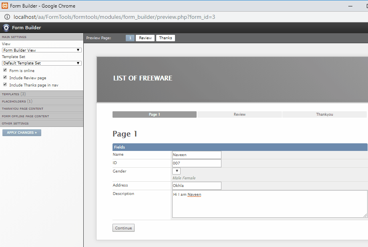Screen dimensions: 368x247
Task: Click the 'Description' field label
Action: coord(123,193)
